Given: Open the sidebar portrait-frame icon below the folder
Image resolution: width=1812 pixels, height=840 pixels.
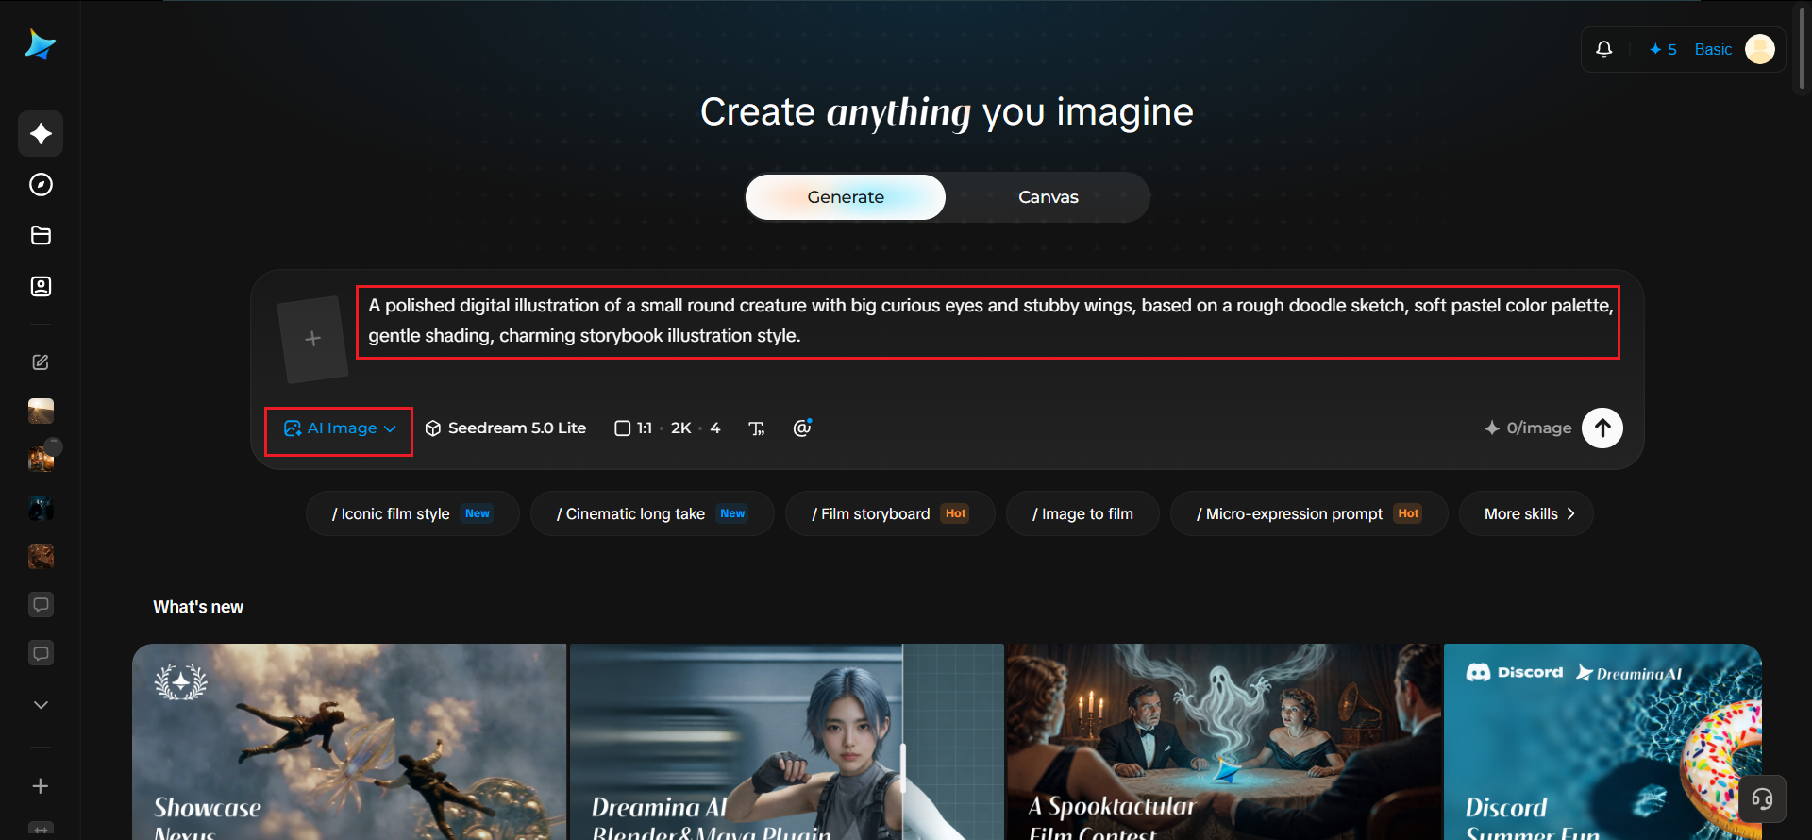Looking at the screenshot, I should pos(41,286).
